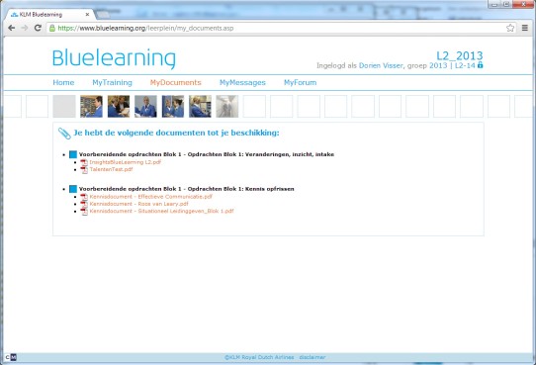Click the grey placeholder square before the photos
This screenshot has height=365, width=536.
[x=64, y=106]
